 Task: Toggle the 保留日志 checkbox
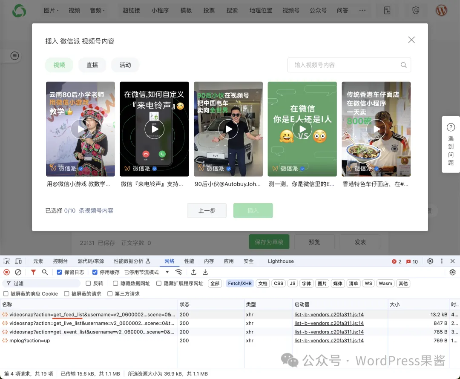tap(59, 272)
